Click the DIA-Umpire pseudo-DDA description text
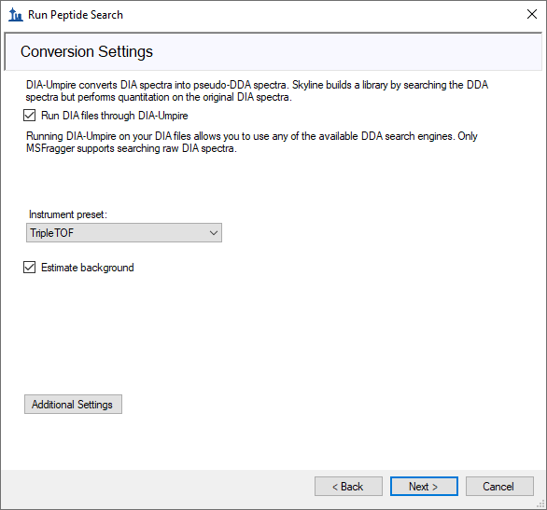 pos(257,91)
